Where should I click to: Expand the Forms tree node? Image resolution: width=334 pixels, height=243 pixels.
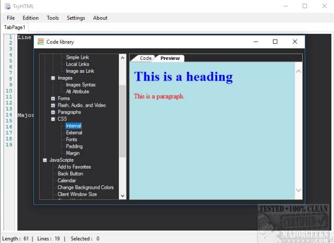click(x=53, y=98)
